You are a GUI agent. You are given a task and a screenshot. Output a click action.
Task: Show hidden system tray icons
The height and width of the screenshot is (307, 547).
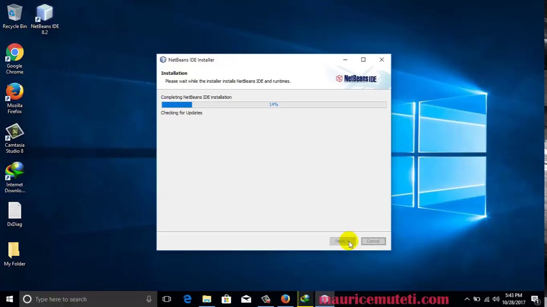click(467, 299)
